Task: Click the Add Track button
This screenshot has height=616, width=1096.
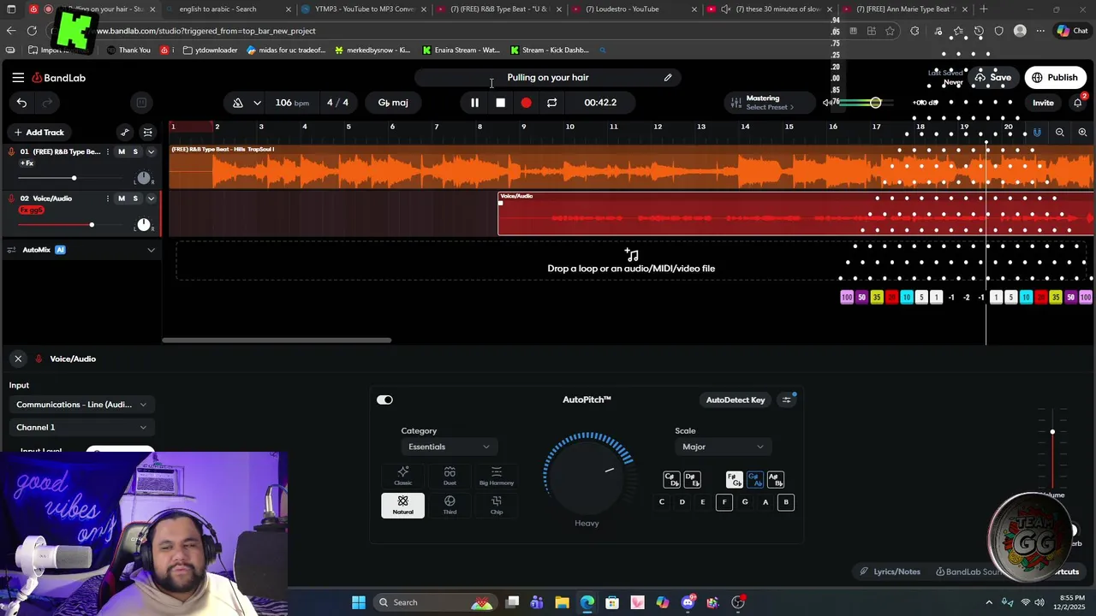Action: coord(39,133)
